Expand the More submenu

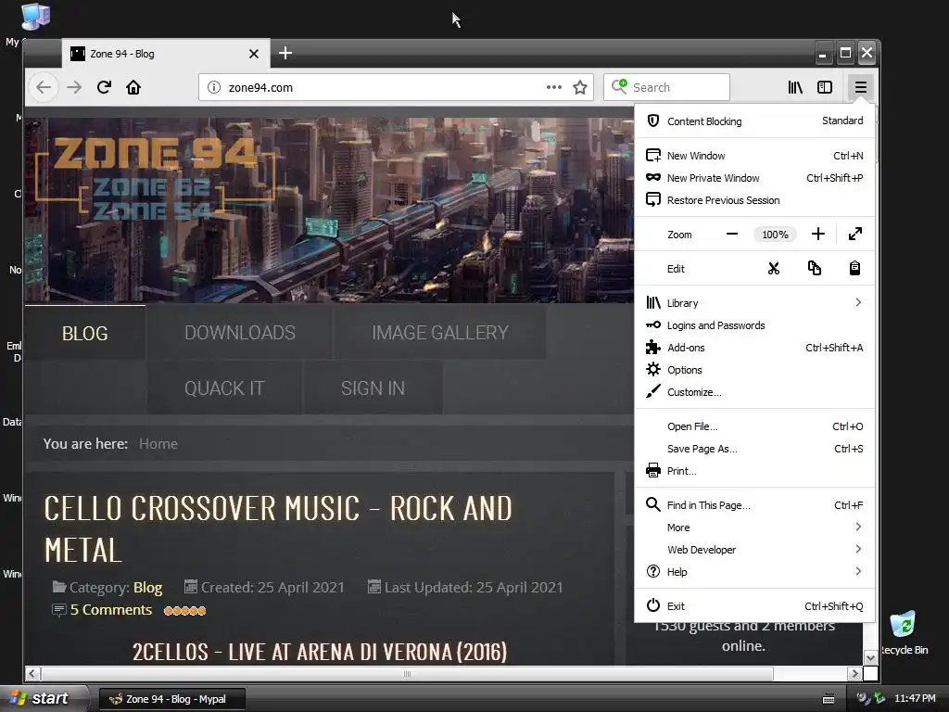coord(754,528)
